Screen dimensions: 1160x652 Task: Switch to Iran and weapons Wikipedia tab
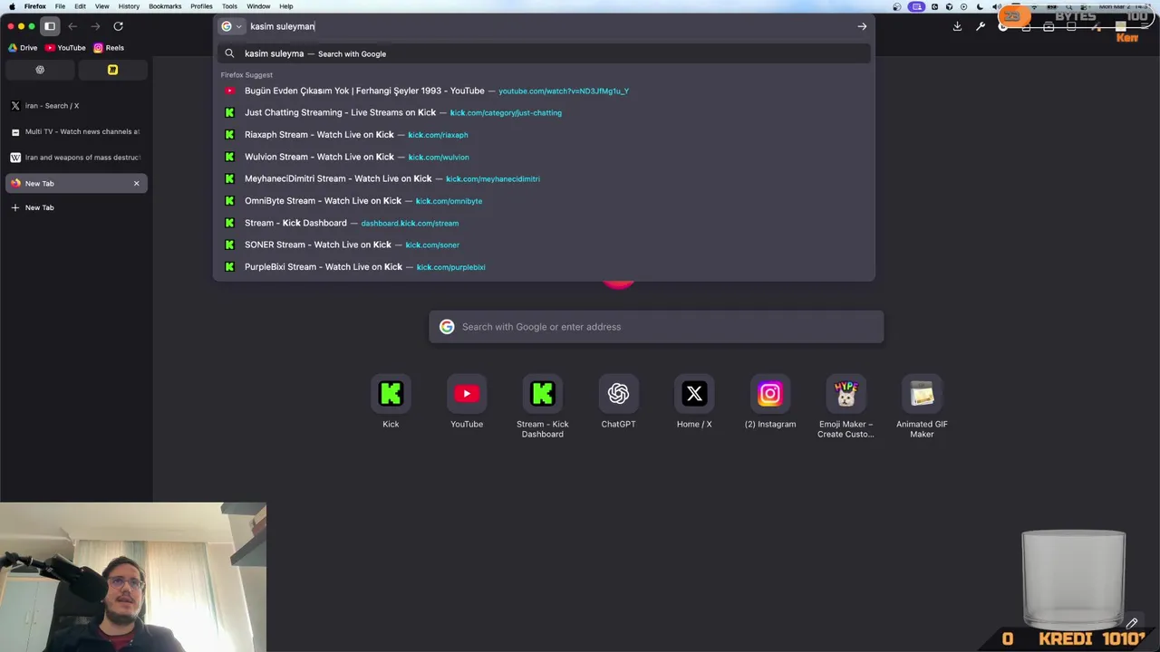(76, 158)
